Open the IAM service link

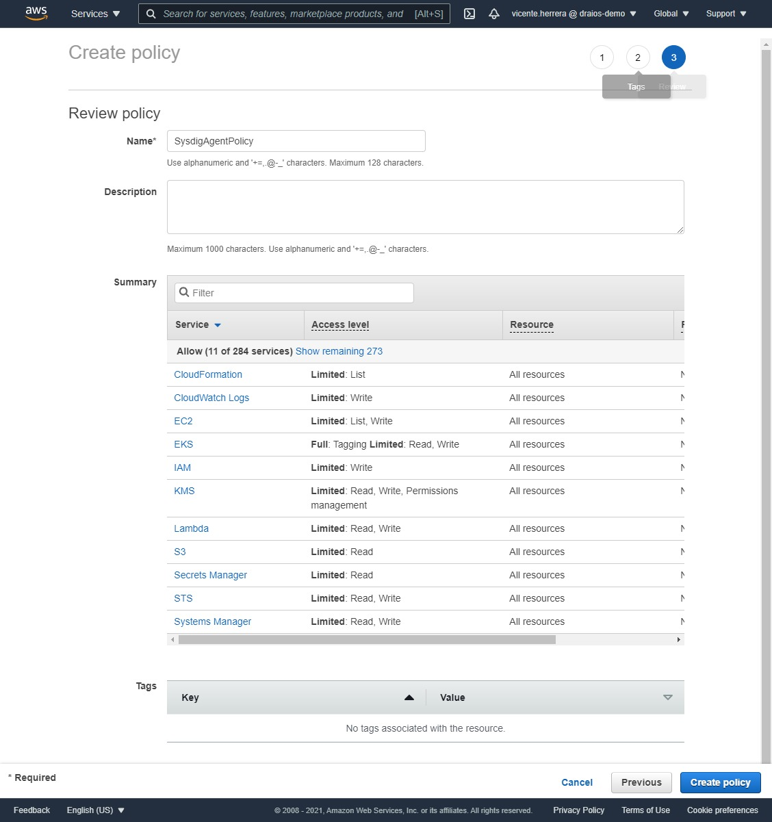pyautogui.click(x=182, y=467)
